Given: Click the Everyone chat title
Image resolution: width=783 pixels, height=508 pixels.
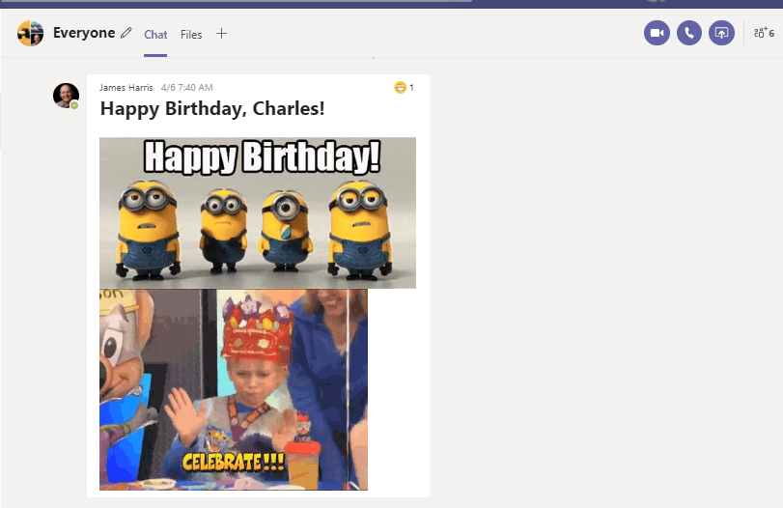Looking at the screenshot, I should click(84, 33).
